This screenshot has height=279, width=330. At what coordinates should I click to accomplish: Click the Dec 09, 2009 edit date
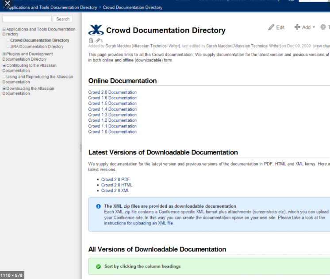pyautogui.click(x=299, y=46)
